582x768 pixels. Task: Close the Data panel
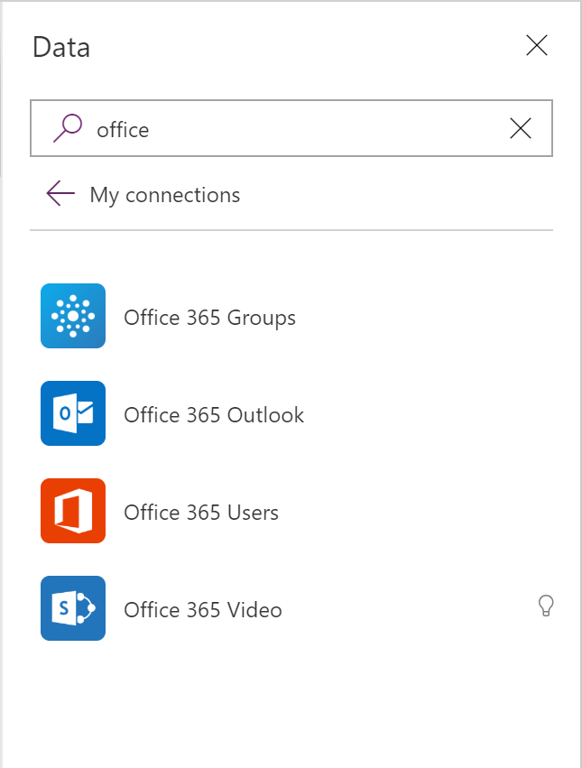[x=537, y=45]
